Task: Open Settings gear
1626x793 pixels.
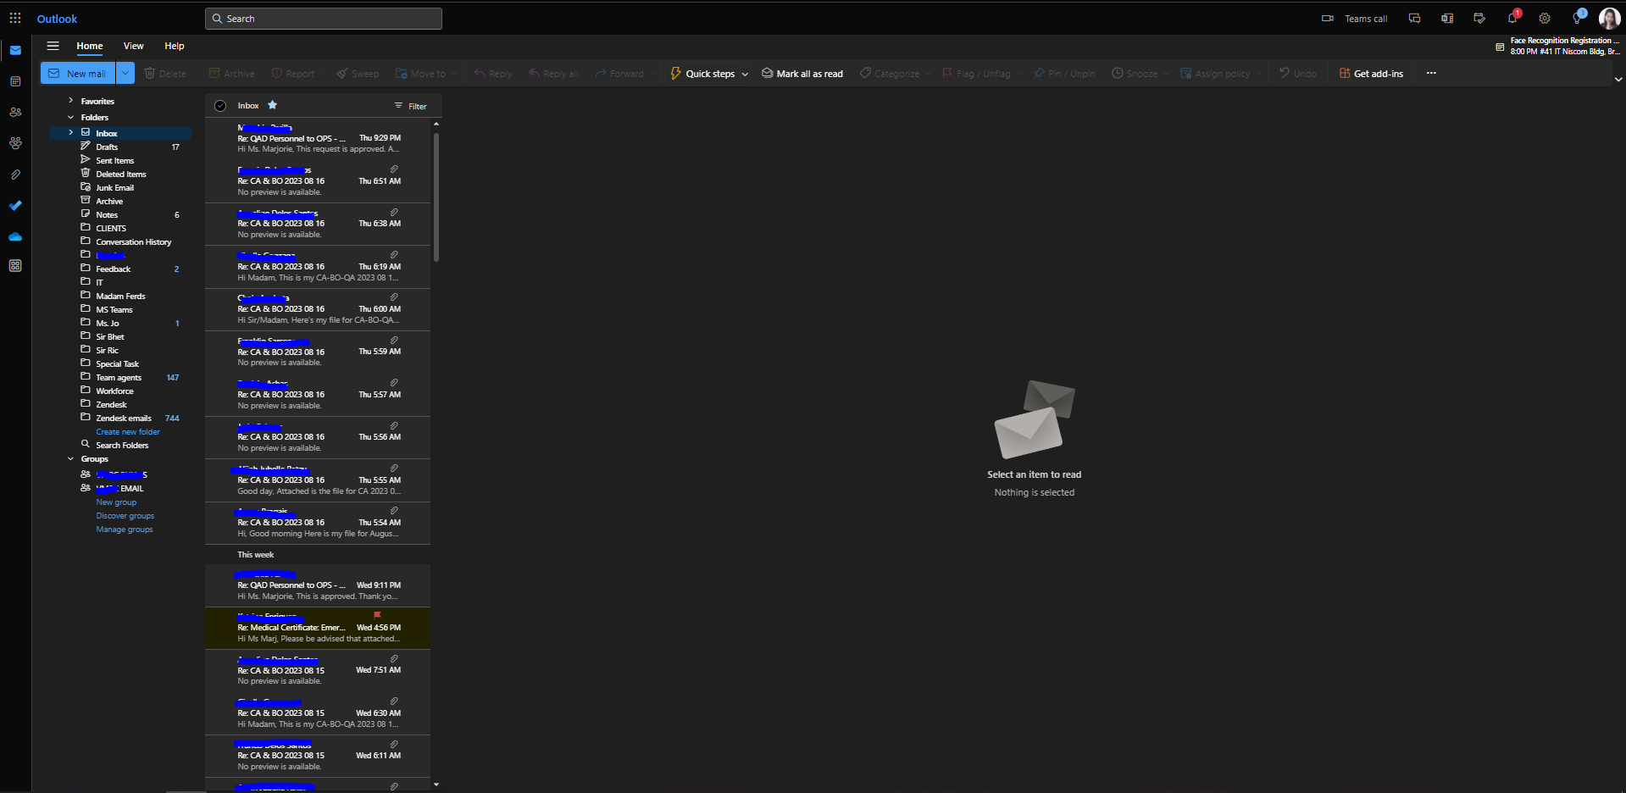Action: [x=1545, y=19]
